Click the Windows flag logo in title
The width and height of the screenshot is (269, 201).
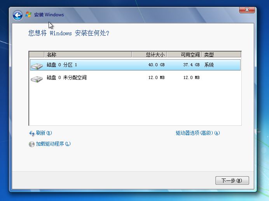click(28, 15)
